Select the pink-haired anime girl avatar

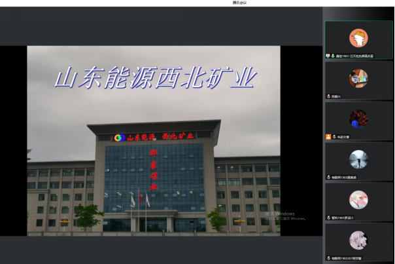[358, 240]
